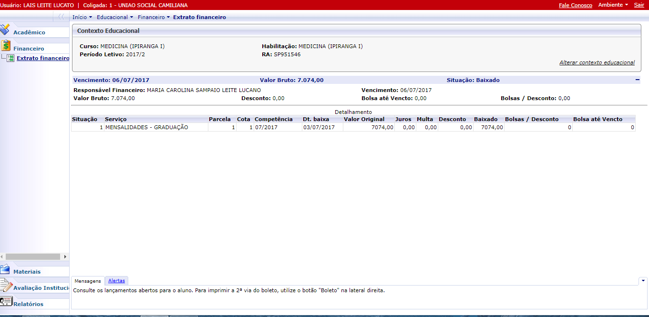Open the Início dropdown menu
The width and height of the screenshot is (649, 317).
pos(82,17)
